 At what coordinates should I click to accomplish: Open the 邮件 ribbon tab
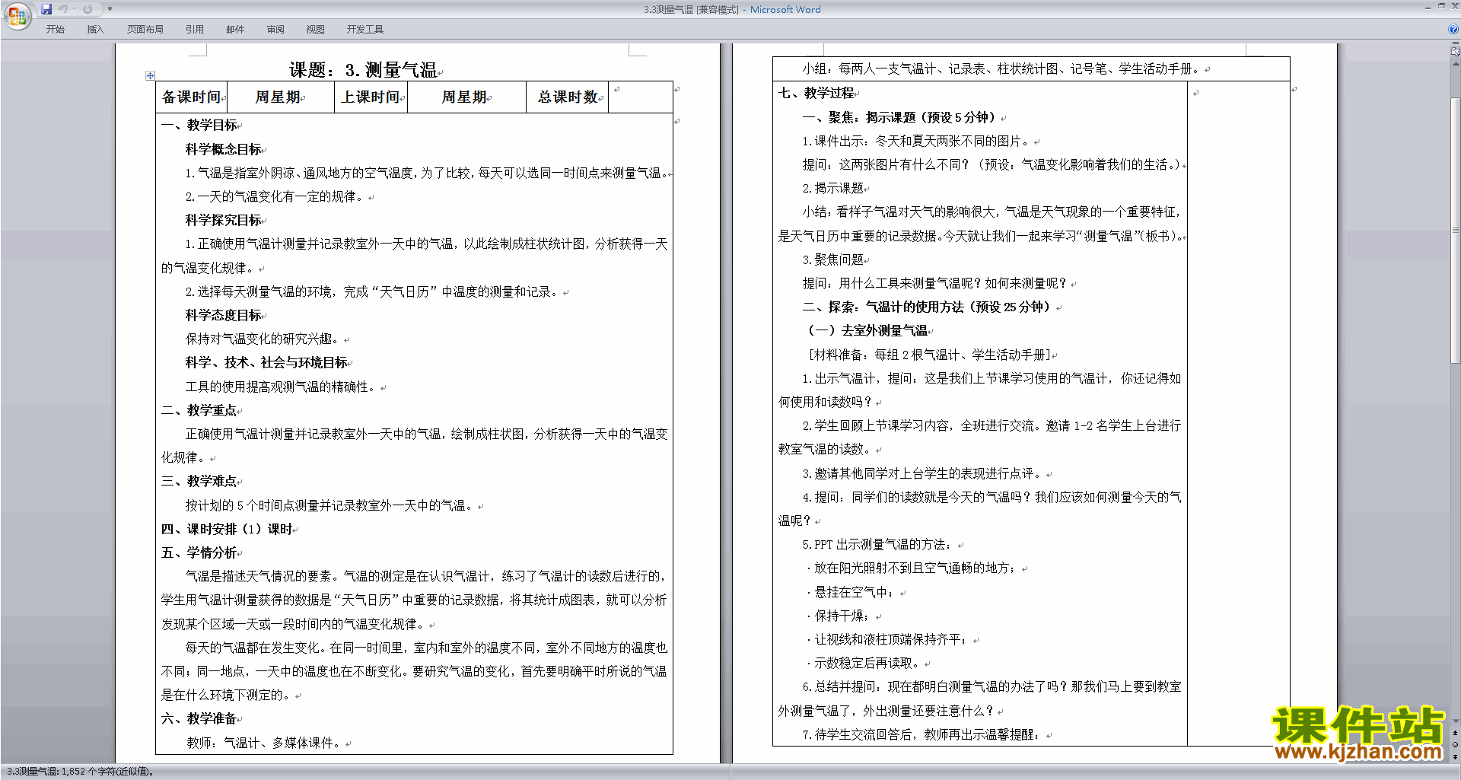pyautogui.click(x=235, y=30)
